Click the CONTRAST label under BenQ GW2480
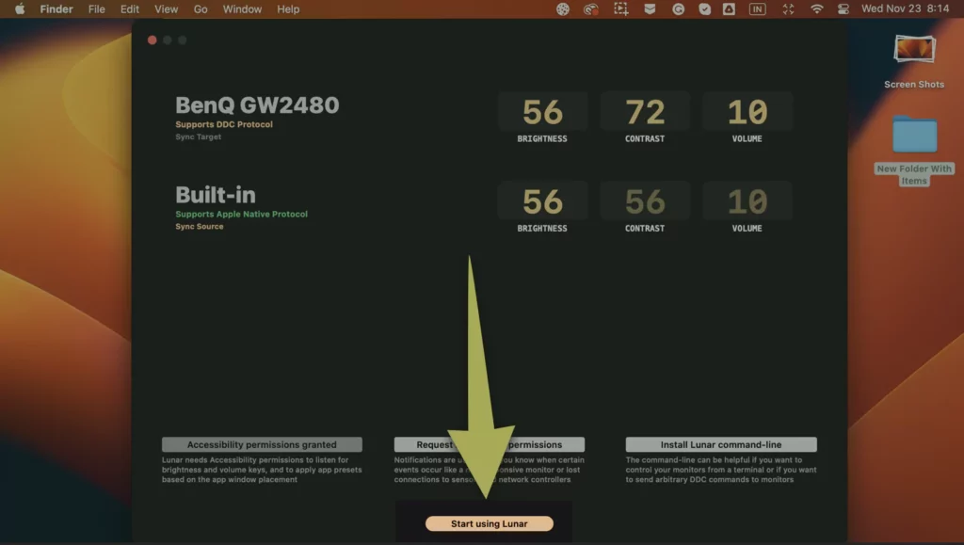Screen dimensions: 964x545 coord(645,139)
